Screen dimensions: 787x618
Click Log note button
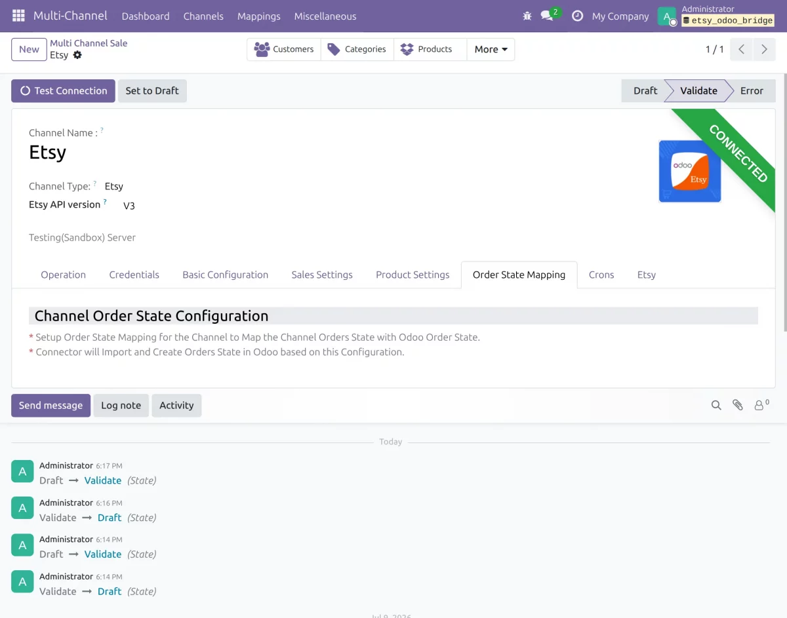[x=121, y=405]
